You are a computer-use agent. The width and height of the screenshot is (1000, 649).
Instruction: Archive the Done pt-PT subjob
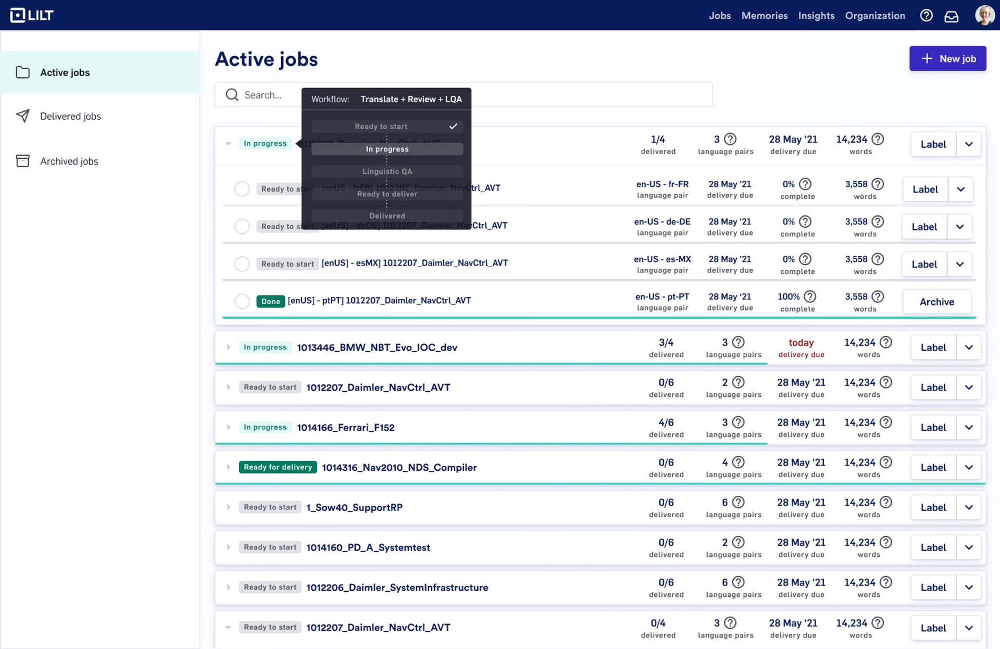tap(936, 302)
